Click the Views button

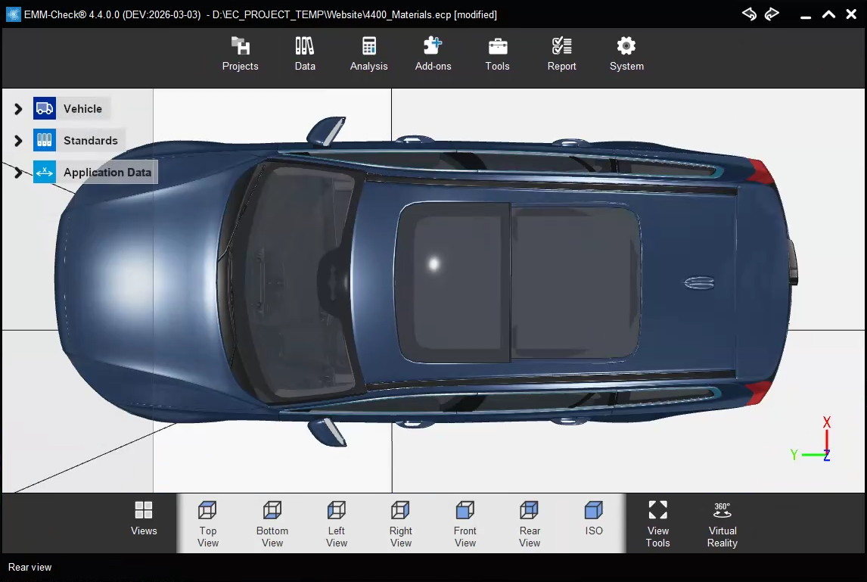click(144, 522)
